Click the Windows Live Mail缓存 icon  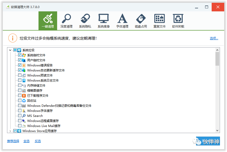[24, 126]
